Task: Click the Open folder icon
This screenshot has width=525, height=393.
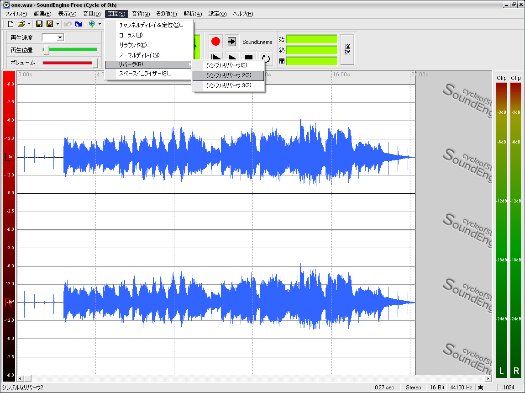Action: coord(21,24)
